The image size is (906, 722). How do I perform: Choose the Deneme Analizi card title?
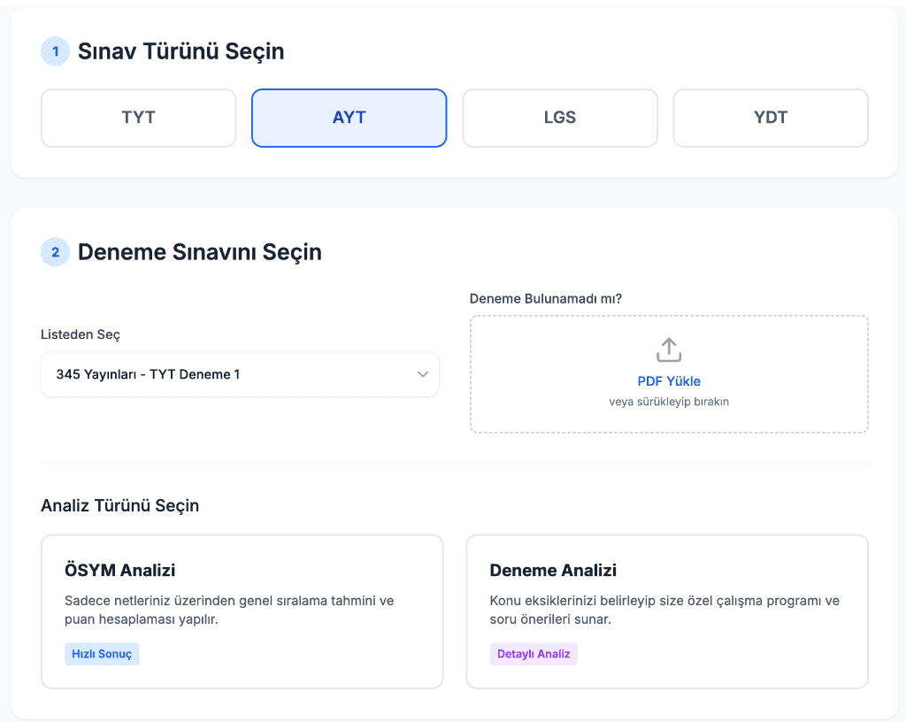pos(553,570)
